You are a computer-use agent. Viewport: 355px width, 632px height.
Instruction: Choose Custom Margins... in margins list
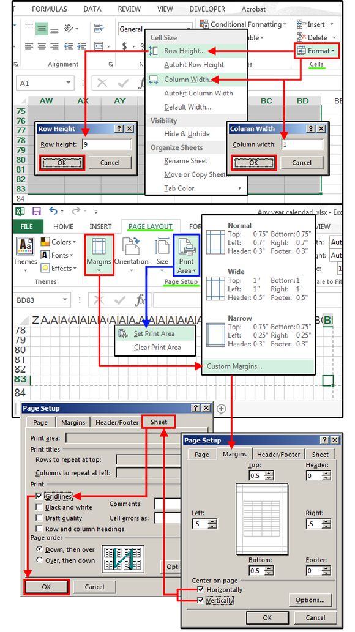[x=258, y=366]
